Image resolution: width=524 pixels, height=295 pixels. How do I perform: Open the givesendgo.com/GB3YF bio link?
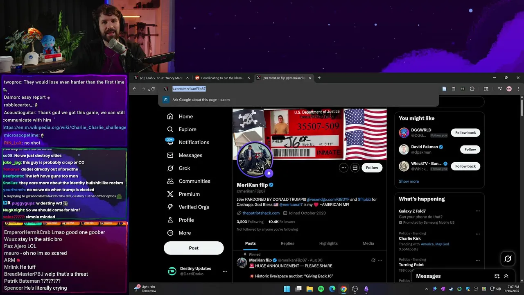coord(328,200)
